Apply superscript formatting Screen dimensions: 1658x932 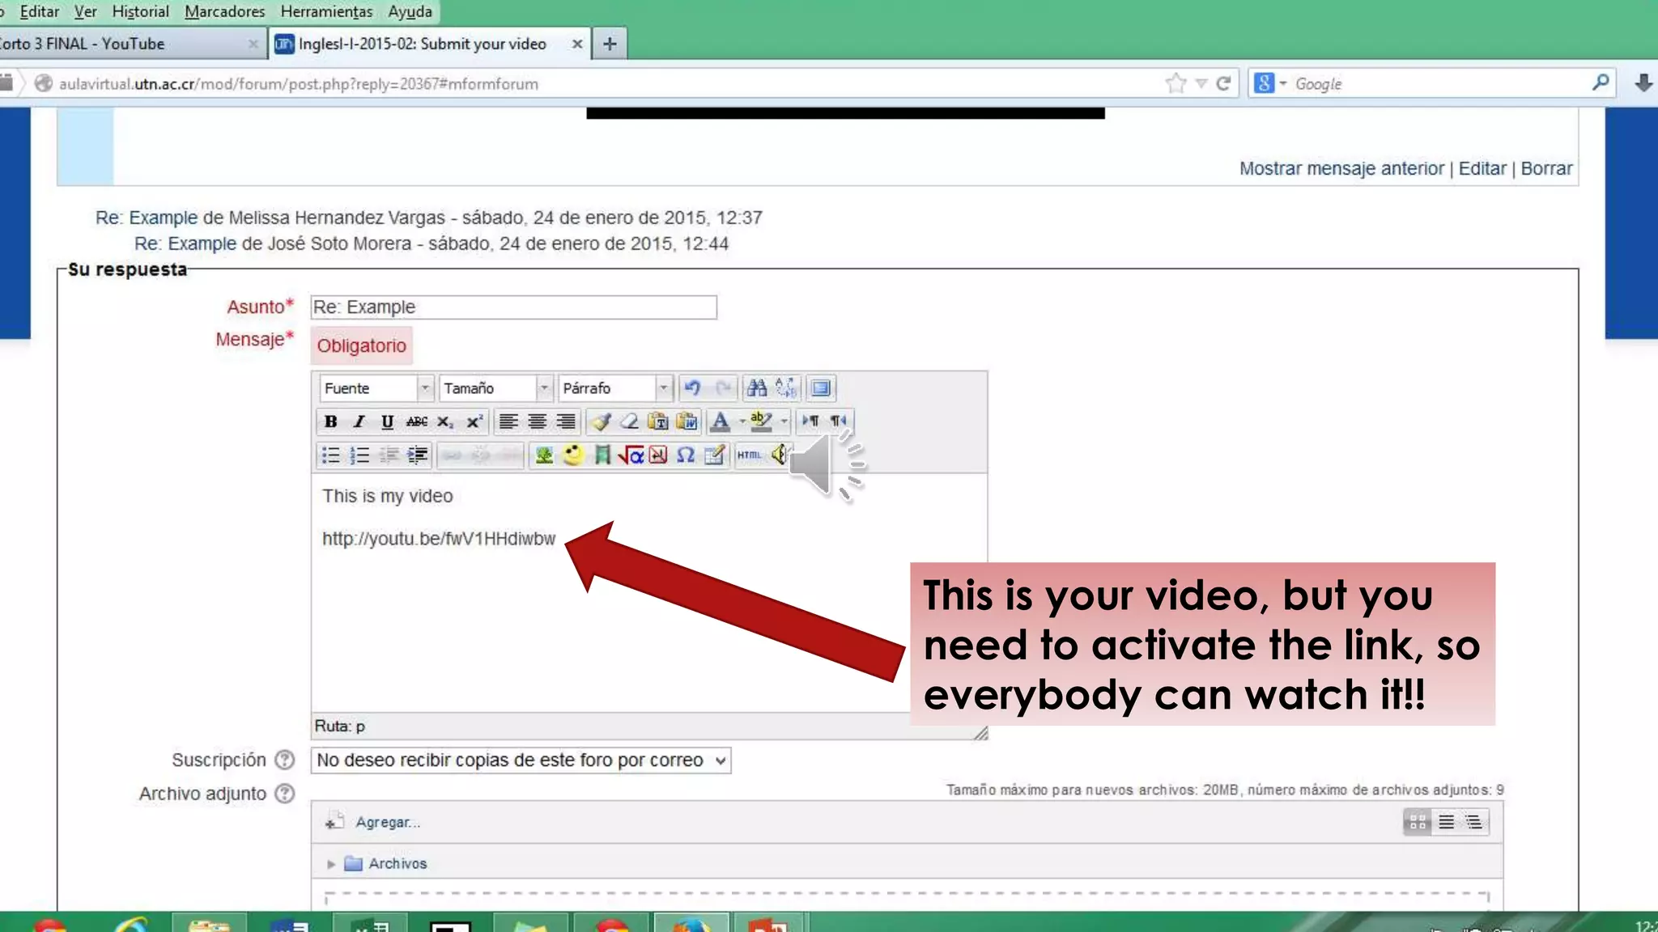(474, 422)
